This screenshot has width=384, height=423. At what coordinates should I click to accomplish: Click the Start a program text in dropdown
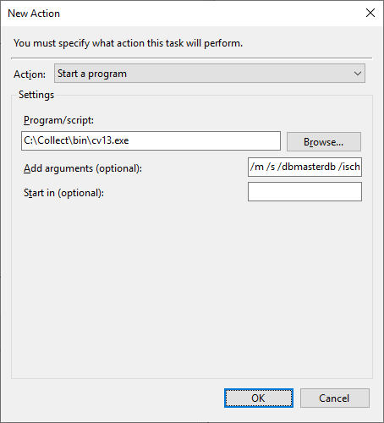[92, 74]
